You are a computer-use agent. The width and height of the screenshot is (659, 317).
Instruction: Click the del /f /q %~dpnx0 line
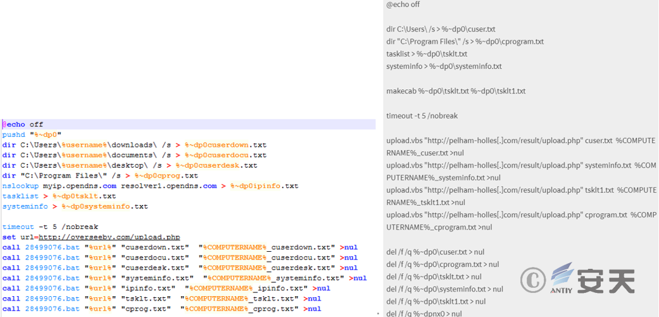[424, 314]
